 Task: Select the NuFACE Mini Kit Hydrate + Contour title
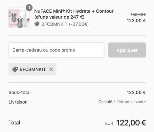pos(74,11)
